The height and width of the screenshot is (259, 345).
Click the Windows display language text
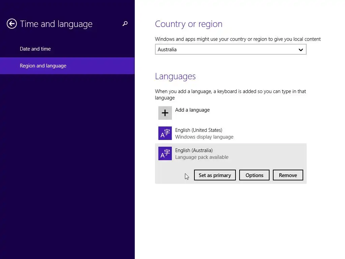click(x=204, y=137)
